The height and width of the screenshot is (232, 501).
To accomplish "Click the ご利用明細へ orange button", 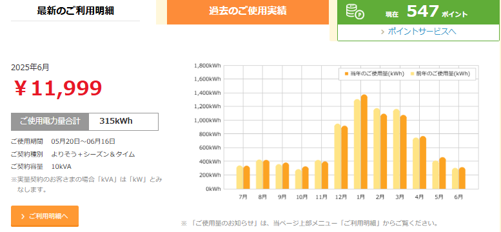I will (x=44, y=216).
